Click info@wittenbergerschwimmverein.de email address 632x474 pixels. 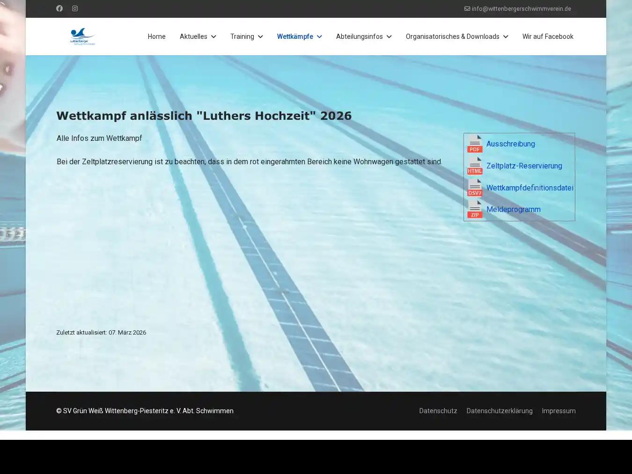coord(521,8)
